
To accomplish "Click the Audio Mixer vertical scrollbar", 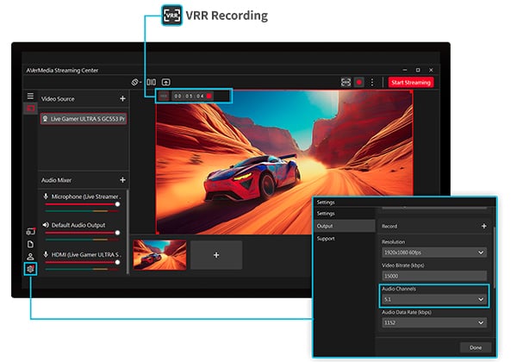I will pos(128,231).
